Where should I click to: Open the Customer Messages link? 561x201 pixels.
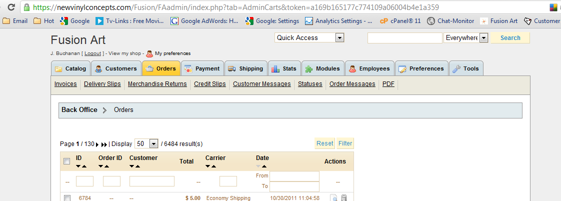262,84
